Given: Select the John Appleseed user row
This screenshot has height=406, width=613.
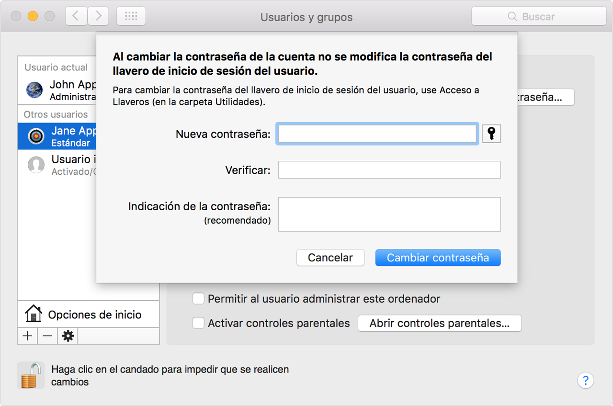Looking at the screenshot, I should 57,90.
